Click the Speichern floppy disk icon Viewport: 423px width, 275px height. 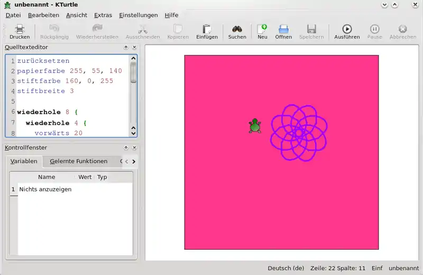pyautogui.click(x=311, y=29)
